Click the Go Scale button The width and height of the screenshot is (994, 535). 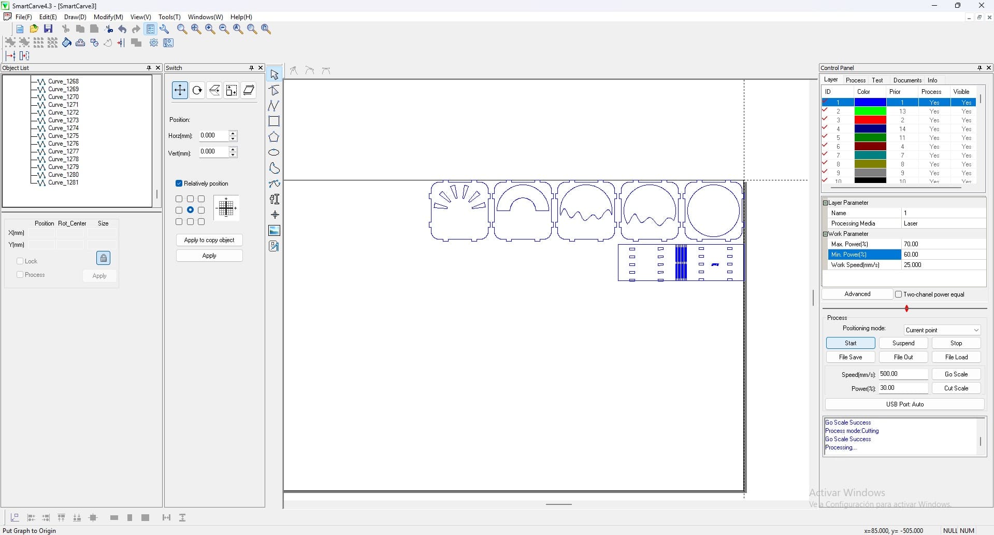click(x=956, y=374)
